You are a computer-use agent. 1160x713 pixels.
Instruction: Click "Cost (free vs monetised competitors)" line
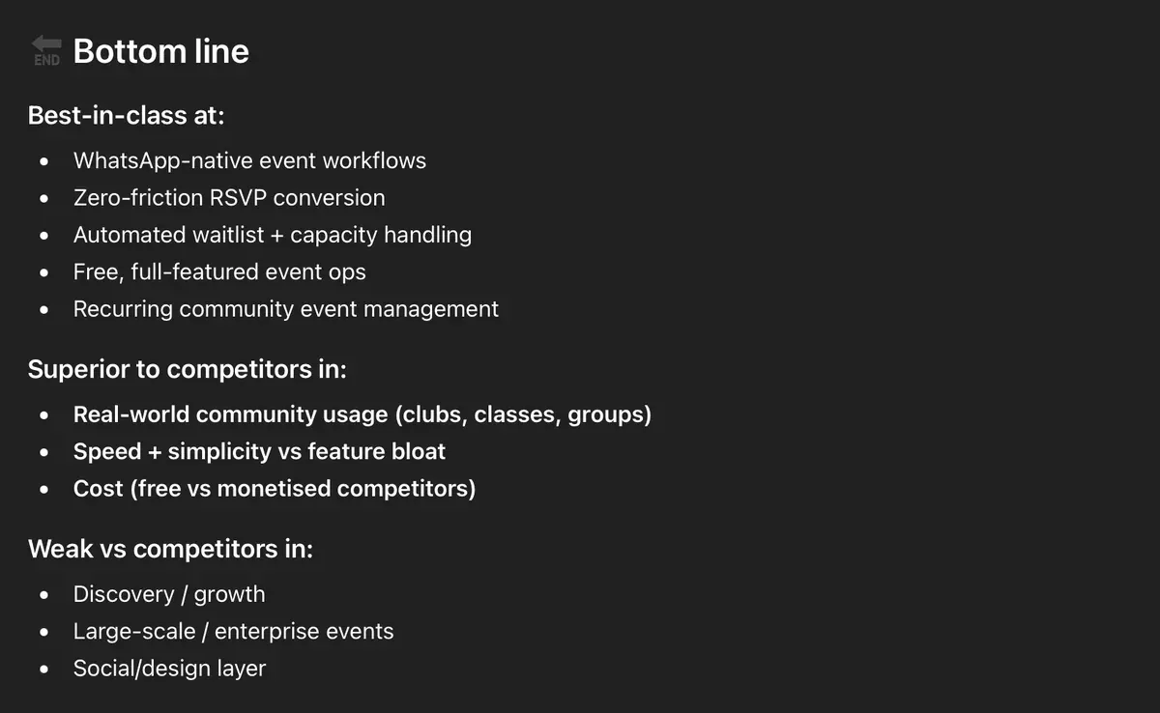[275, 489]
